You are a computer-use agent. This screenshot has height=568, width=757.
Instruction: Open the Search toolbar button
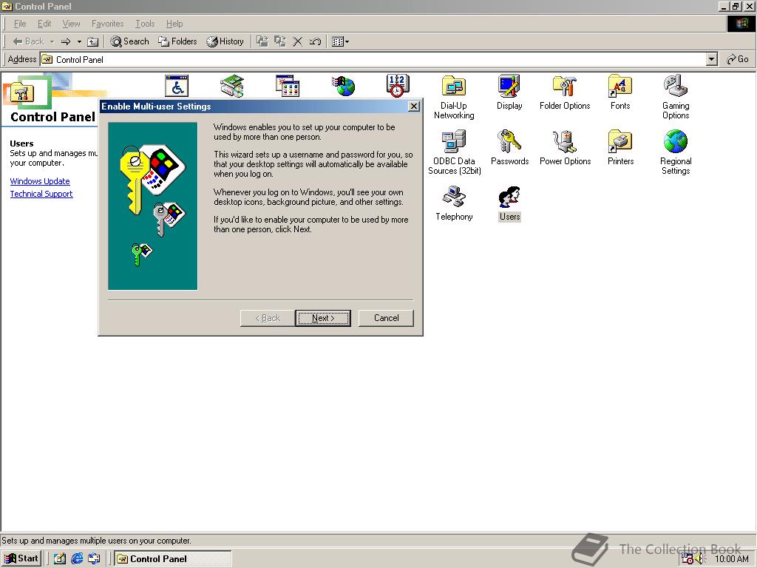point(130,41)
